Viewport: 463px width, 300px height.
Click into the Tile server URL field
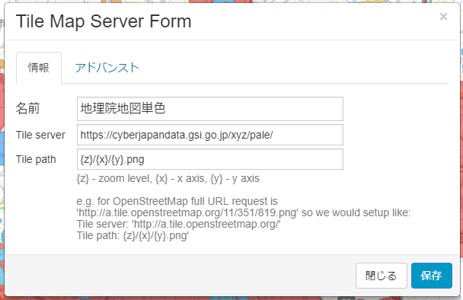[x=210, y=135]
